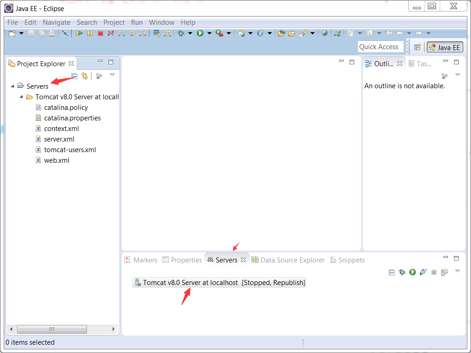The height and width of the screenshot is (353, 471).
Task: Collapse the Servers folder in Project Explorer
Action: click(12, 86)
